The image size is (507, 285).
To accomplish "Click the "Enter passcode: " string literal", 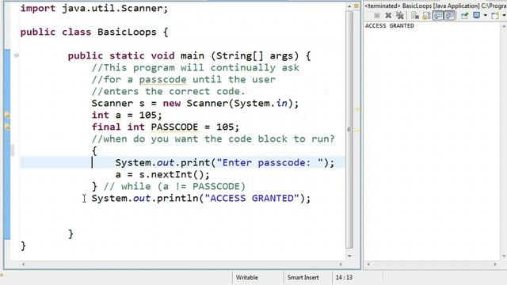I will tap(269, 162).
